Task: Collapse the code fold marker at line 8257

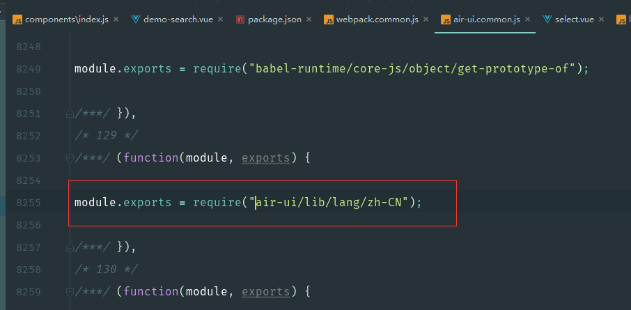Action: click(70, 248)
